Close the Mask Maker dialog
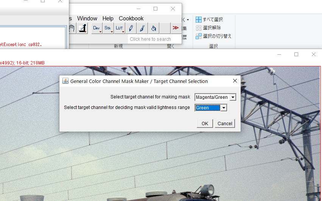The height and width of the screenshot is (201, 322). click(x=235, y=81)
